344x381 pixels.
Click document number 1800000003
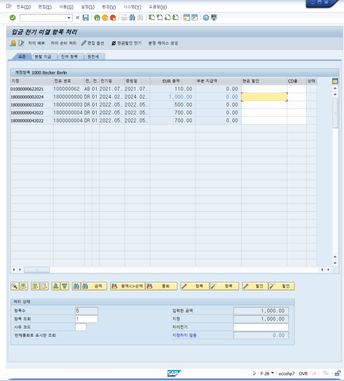click(68, 105)
